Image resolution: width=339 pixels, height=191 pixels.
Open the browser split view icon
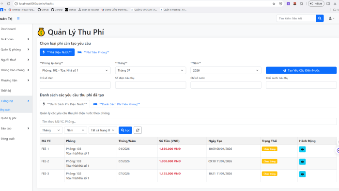point(328,3)
